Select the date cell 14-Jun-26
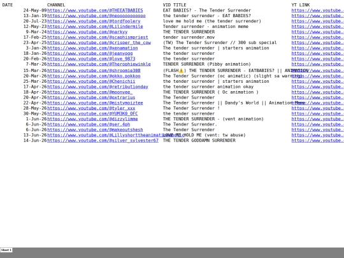 point(35,140)
